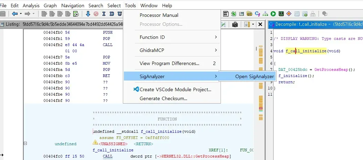Viewport: 363px width, 160px height.
Task: Click the function call graph tree icon
Action: pos(265,14)
